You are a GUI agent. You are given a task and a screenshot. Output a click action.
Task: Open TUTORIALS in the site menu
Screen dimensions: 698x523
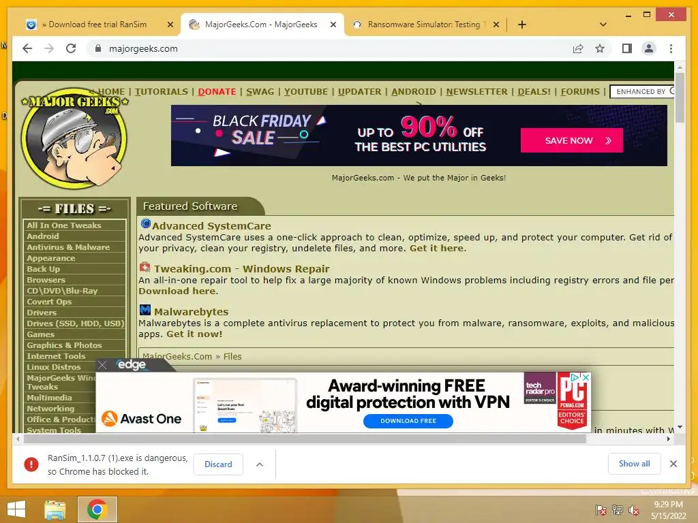[162, 92]
